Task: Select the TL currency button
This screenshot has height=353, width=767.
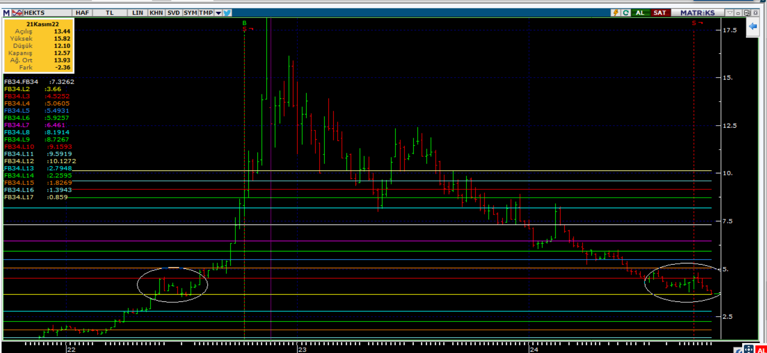Action: (x=110, y=13)
